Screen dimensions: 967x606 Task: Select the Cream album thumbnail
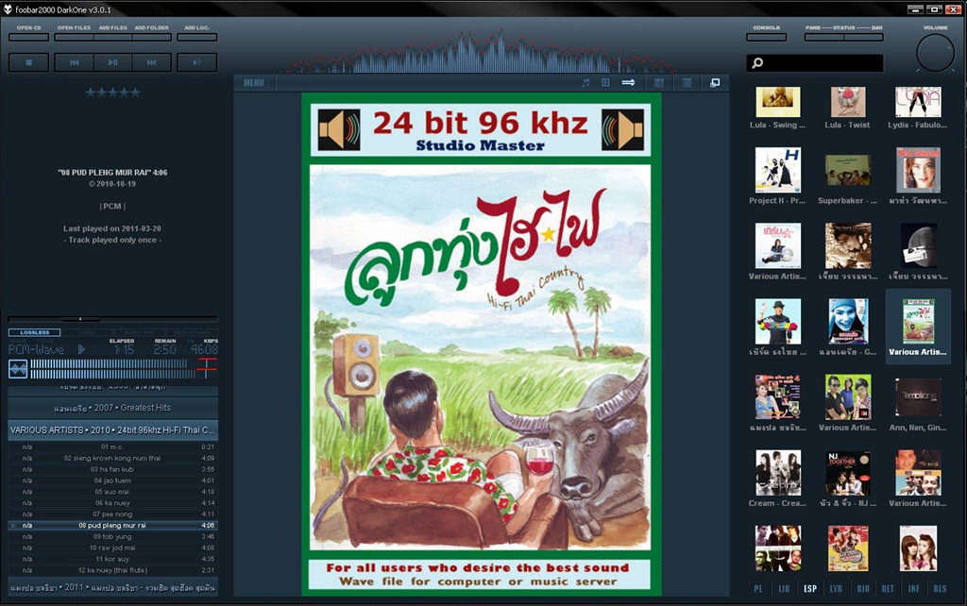pos(778,473)
